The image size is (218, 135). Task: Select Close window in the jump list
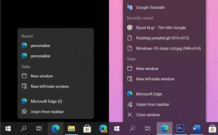click(x=148, y=115)
